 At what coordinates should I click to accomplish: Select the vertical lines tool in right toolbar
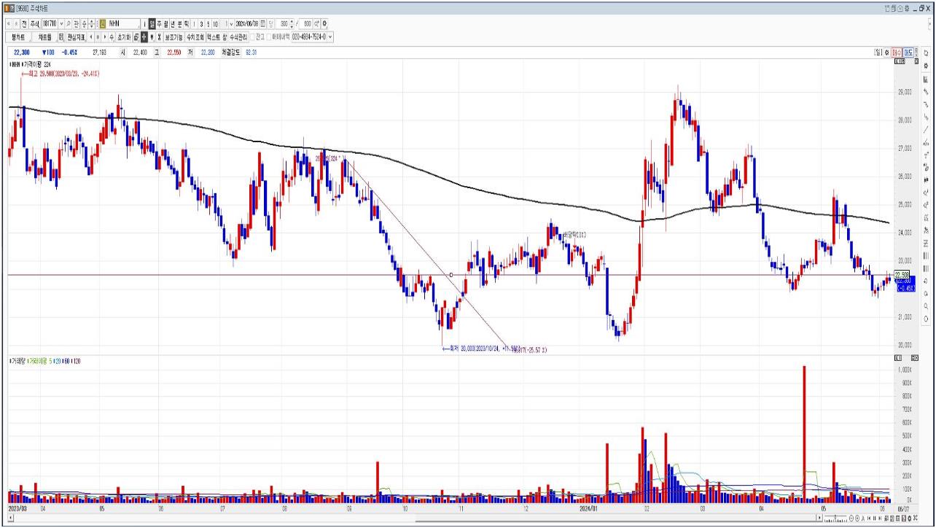click(x=926, y=255)
